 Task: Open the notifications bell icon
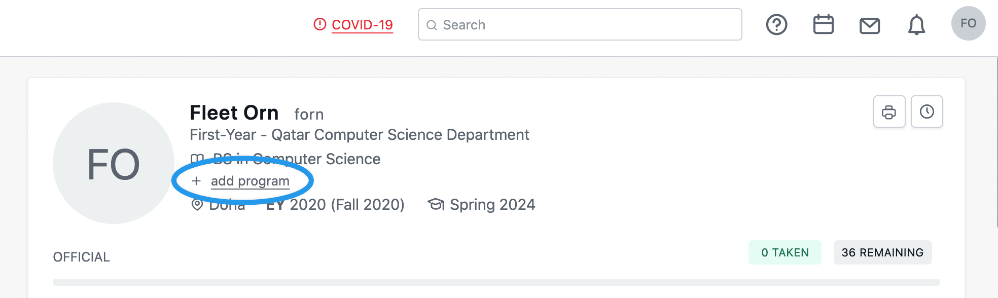click(x=916, y=25)
